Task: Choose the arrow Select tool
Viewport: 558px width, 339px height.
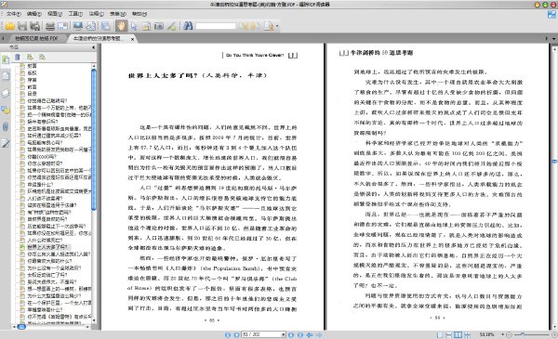Action: click(134, 26)
